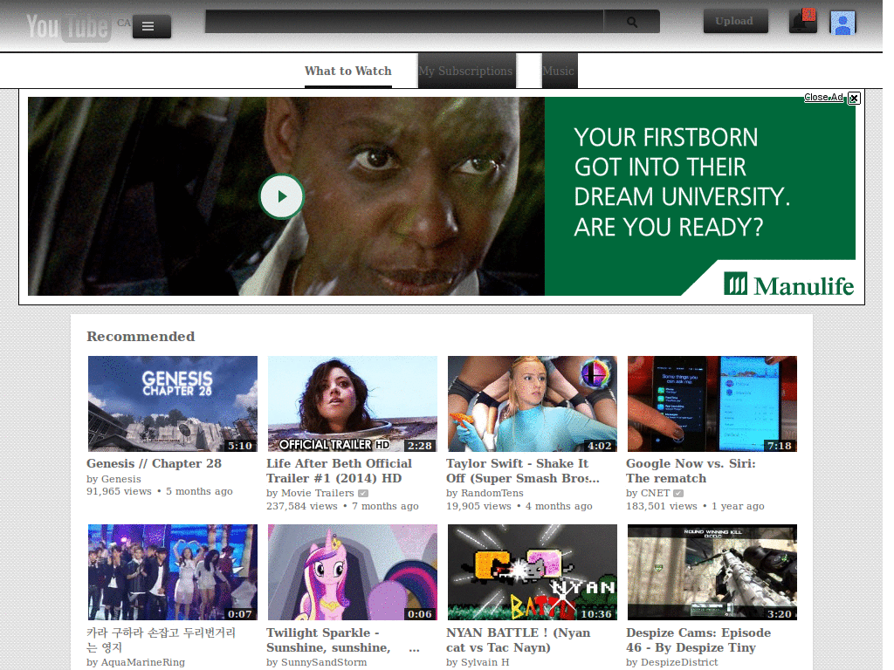Open the user account avatar

point(842,24)
